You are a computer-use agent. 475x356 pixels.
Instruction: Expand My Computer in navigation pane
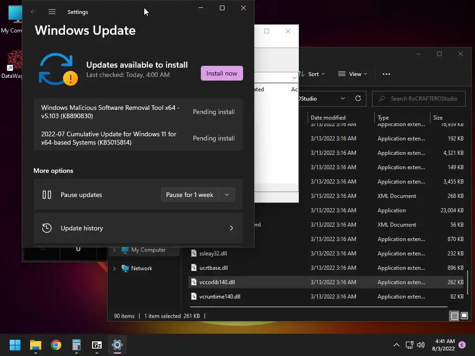(x=114, y=250)
